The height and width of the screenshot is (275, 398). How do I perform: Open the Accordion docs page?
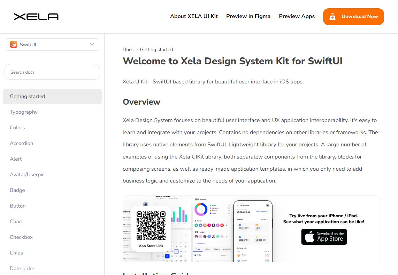(x=22, y=143)
